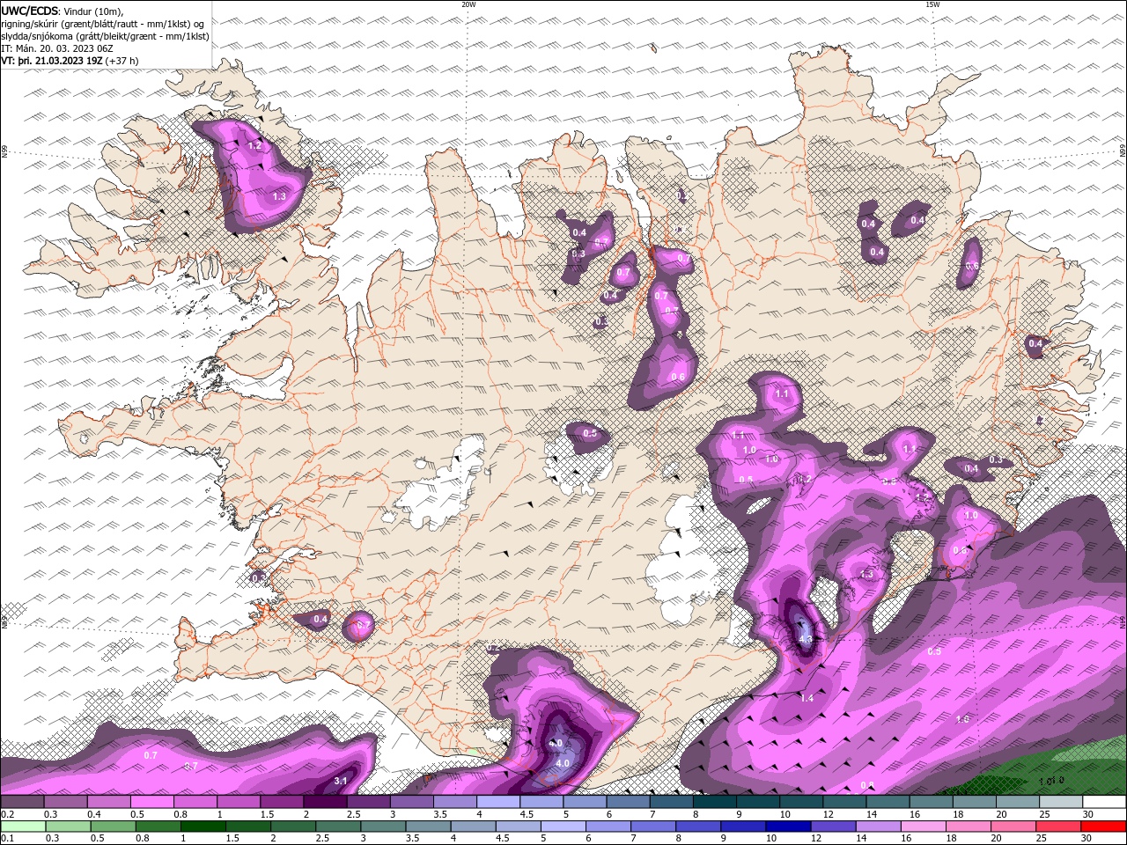Click the 1.6 precipitation value on the map

click(962, 719)
